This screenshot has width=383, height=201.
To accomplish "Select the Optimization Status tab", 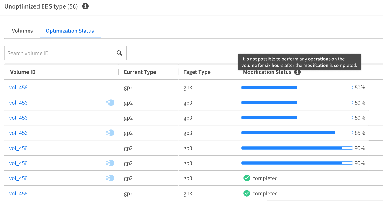I will pos(70,31).
